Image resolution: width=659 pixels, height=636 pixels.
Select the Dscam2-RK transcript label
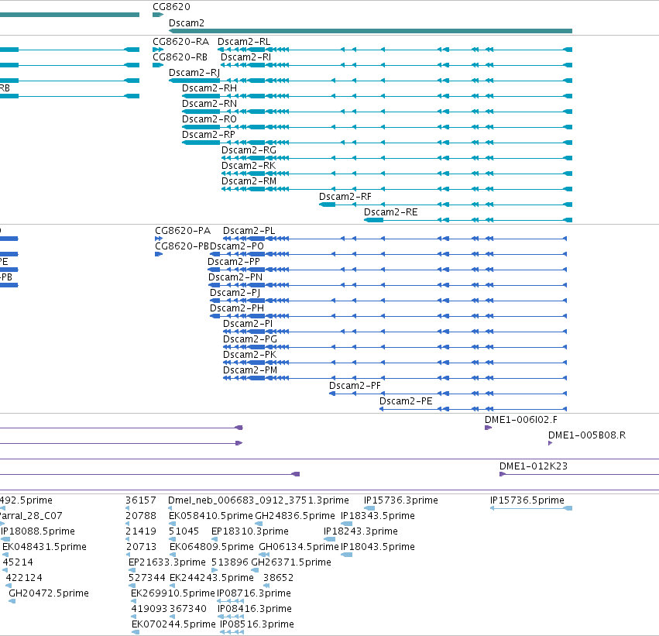[249, 166]
